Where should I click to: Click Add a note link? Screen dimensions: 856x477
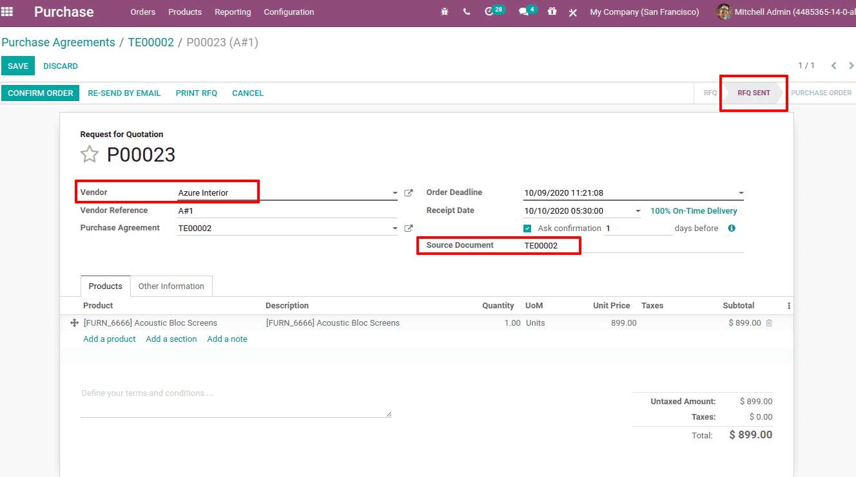(227, 339)
